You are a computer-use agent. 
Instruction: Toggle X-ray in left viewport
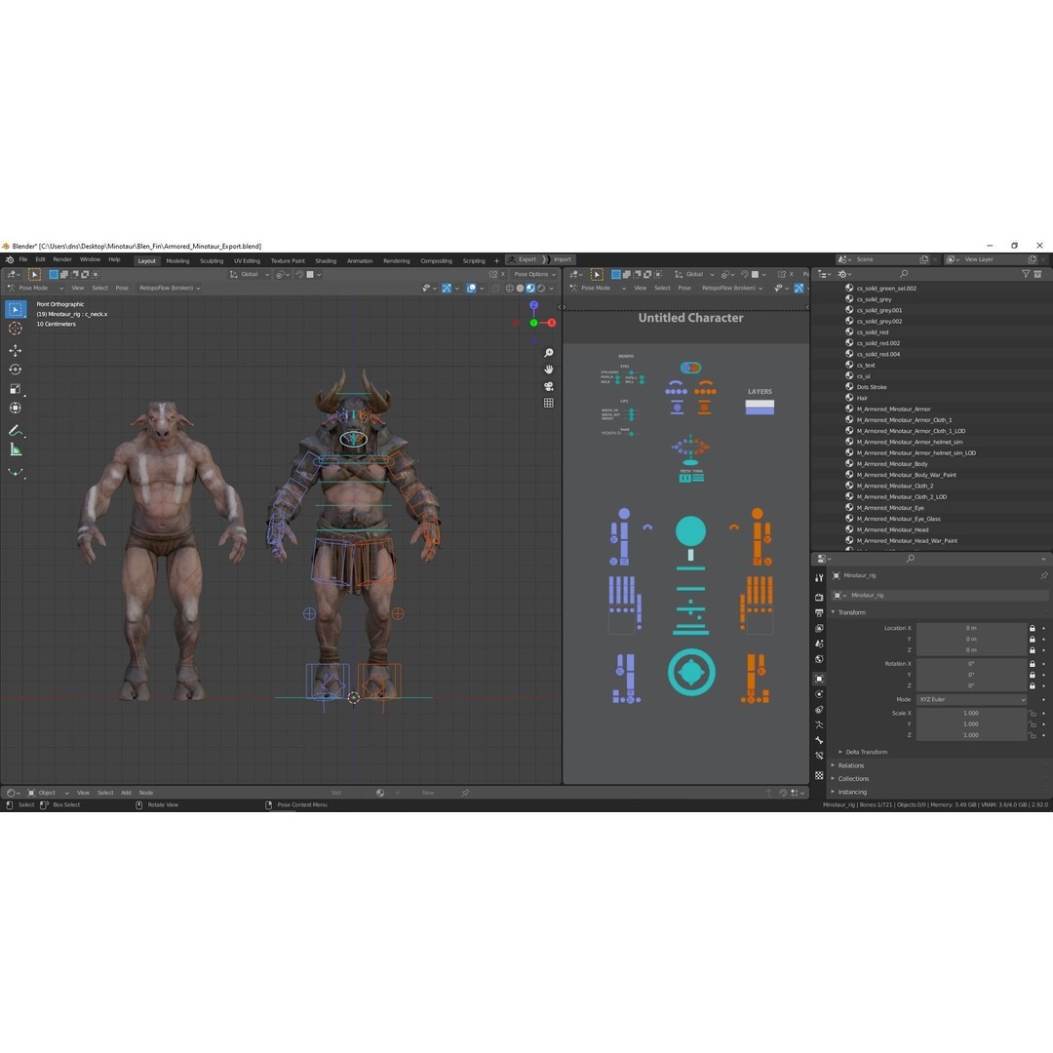point(495,288)
